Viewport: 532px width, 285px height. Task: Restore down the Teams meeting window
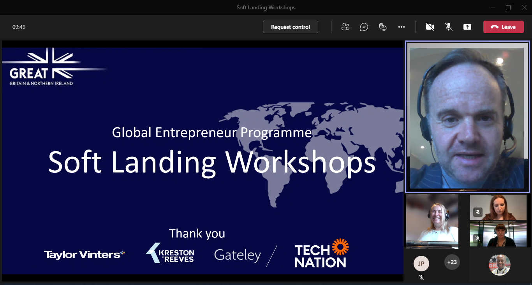point(509,7)
